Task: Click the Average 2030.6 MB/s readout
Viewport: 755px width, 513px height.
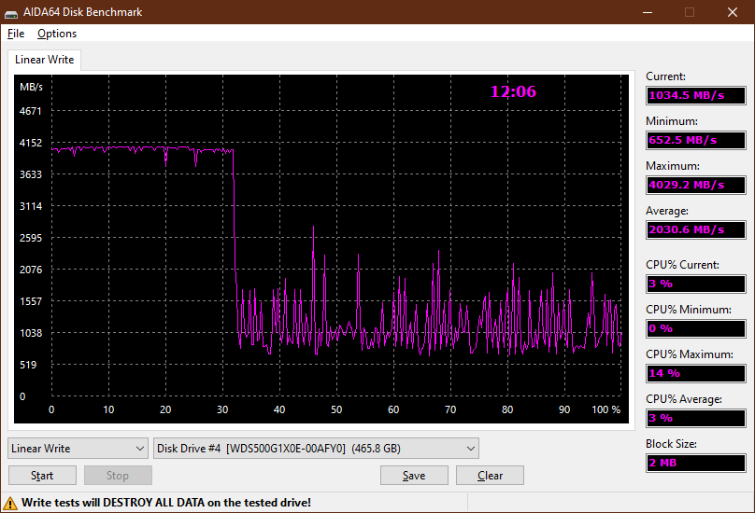Action: click(x=696, y=229)
